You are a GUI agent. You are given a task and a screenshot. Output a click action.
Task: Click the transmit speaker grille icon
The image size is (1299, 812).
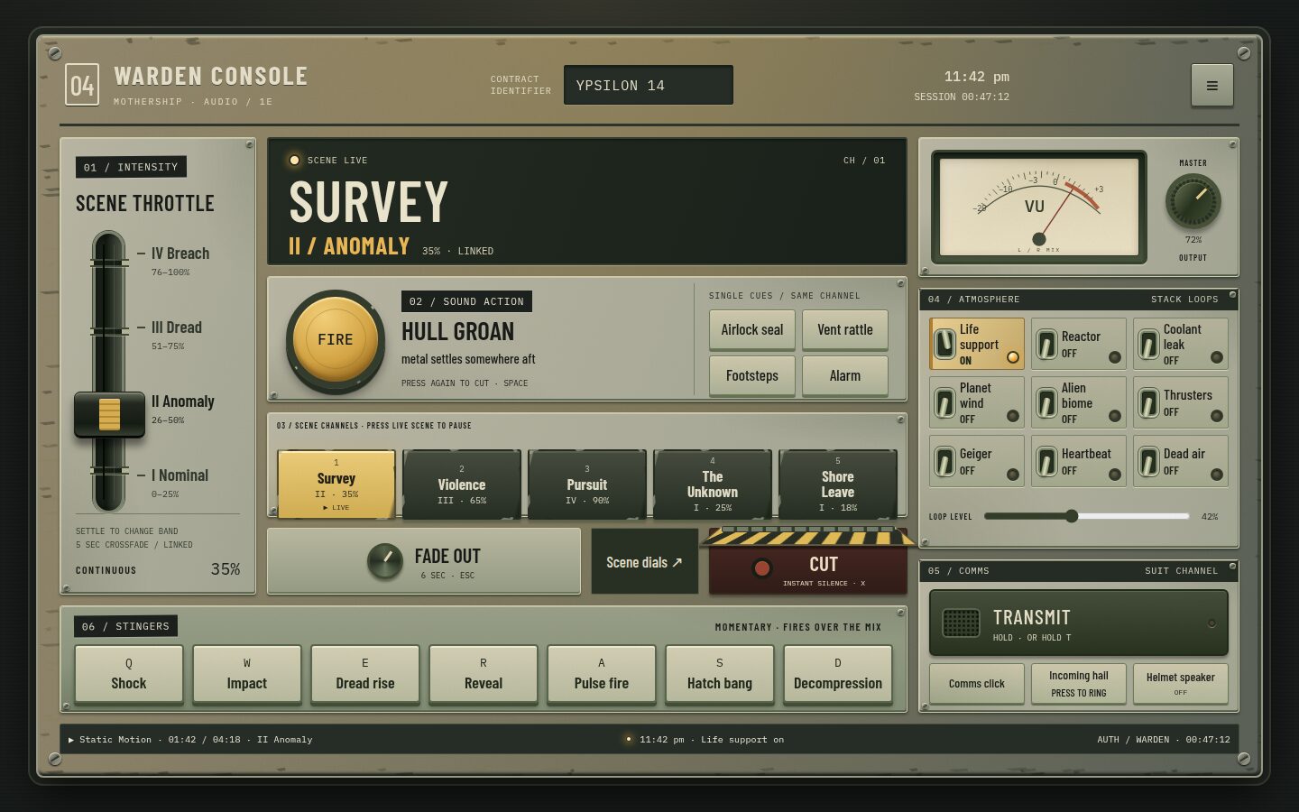tap(961, 623)
